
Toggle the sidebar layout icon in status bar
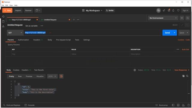pyautogui.click(x=173, y=105)
